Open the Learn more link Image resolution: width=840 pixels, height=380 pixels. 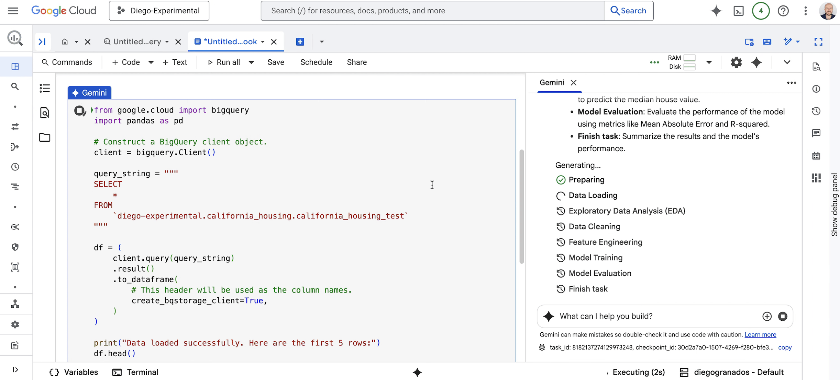pos(760,335)
